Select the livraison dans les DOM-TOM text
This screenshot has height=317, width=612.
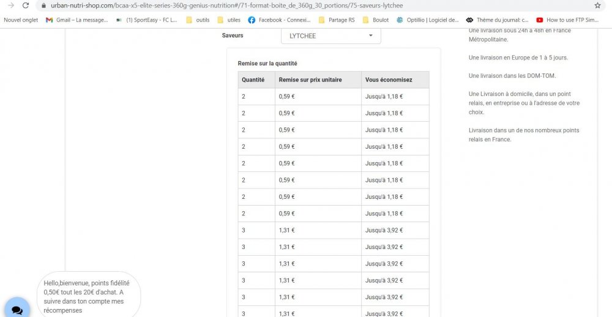pos(512,76)
